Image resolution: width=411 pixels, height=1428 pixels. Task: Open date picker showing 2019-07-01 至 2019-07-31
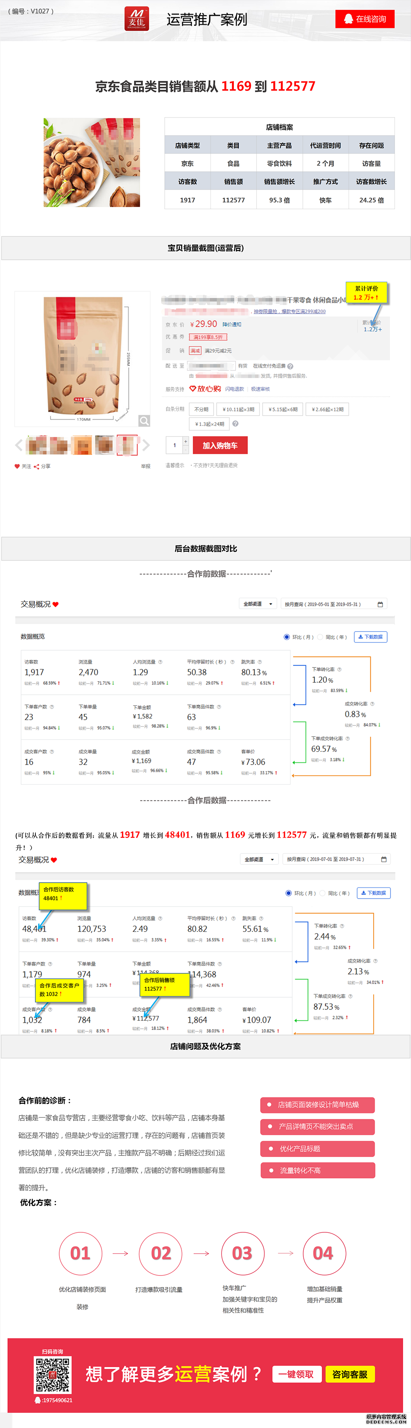tap(337, 859)
